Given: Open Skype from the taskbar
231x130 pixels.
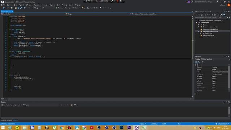Looking at the screenshot, I should (77, 127).
